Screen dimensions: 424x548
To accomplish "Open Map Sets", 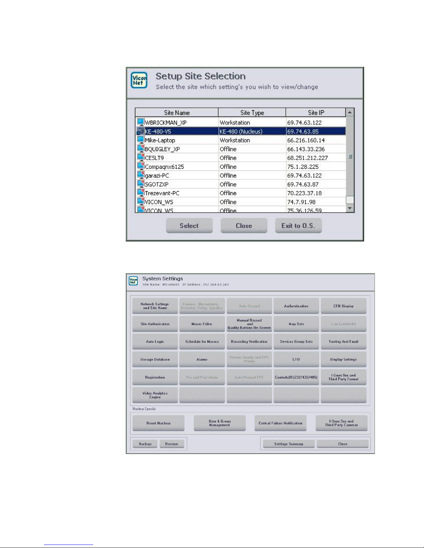I will tap(296, 324).
